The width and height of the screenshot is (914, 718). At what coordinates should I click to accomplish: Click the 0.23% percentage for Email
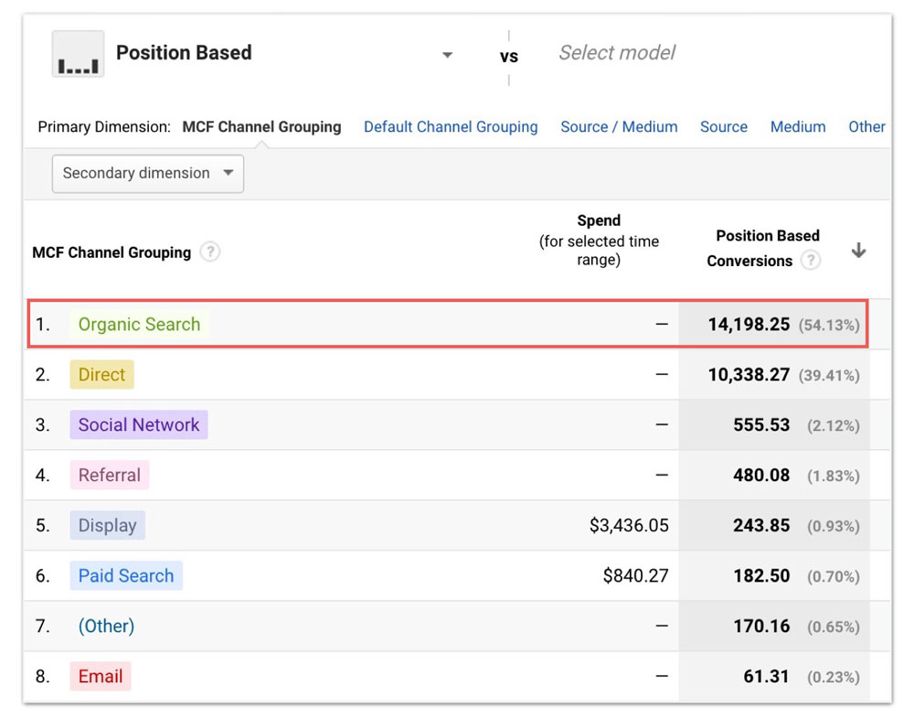[834, 677]
